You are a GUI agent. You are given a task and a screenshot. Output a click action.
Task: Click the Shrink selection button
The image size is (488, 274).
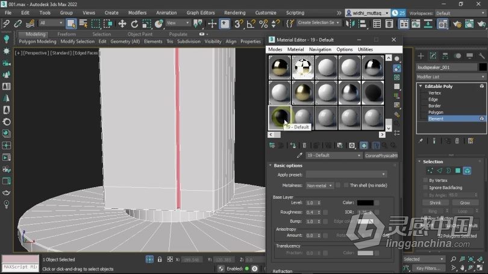[x=435, y=203]
